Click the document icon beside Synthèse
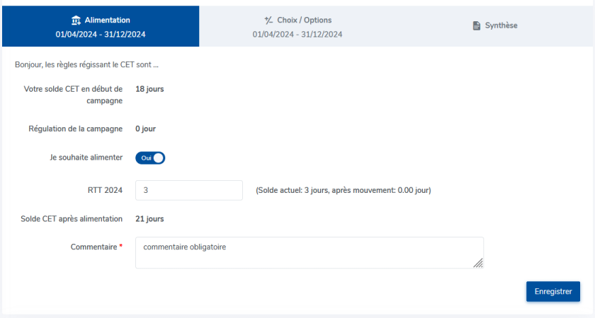This screenshot has width=595, height=318. pyautogui.click(x=477, y=25)
